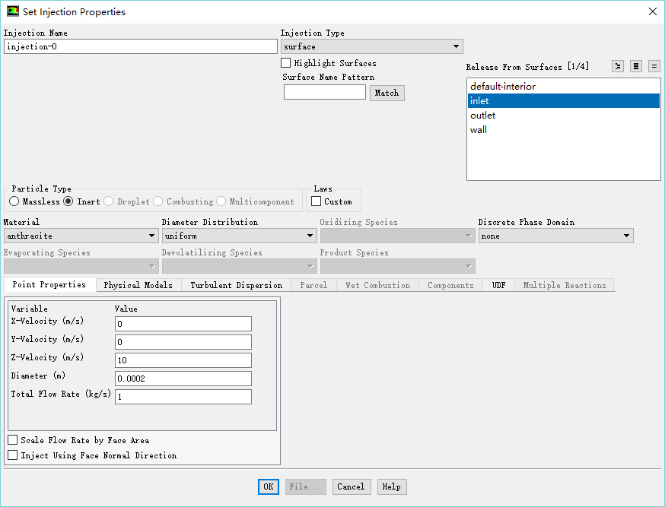Click the select-all surfaces icon

pyautogui.click(x=636, y=67)
